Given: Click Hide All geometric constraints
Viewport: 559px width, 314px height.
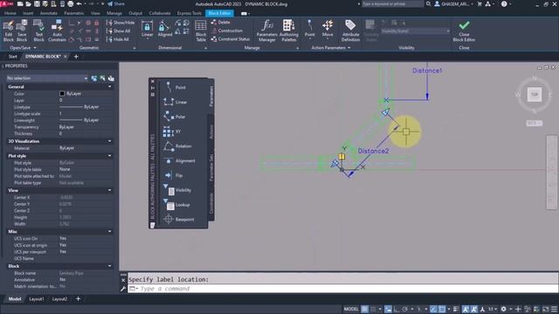Looking at the screenshot, I should pyautogui.click(x=118, y=39).
